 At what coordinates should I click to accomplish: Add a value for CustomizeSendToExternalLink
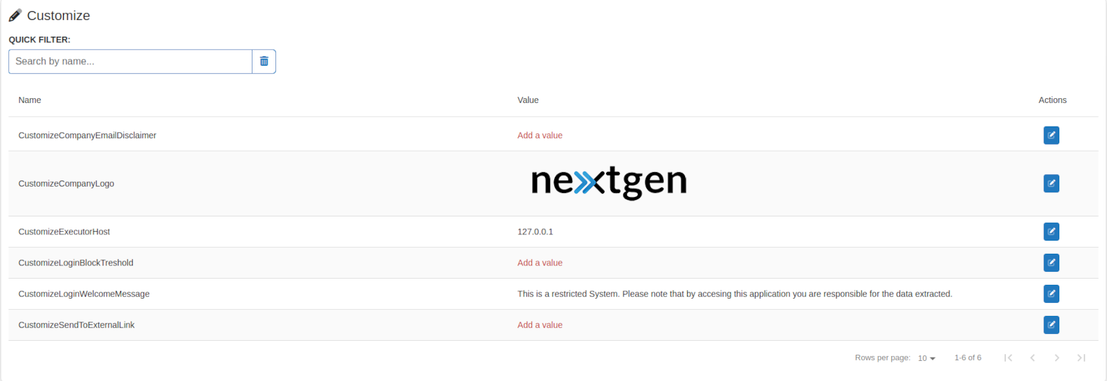540,325
